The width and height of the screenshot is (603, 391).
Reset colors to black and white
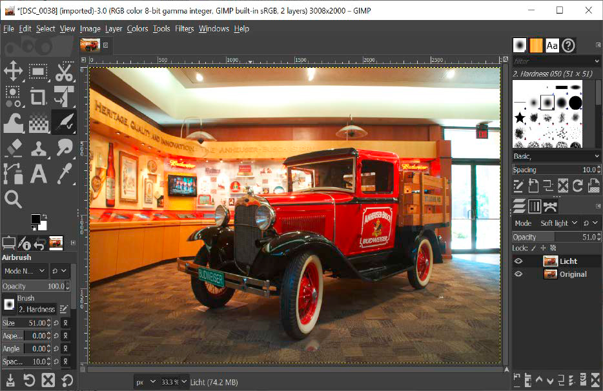coord(34,228)
